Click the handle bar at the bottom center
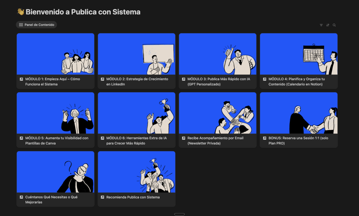 (x=179, y=214)
